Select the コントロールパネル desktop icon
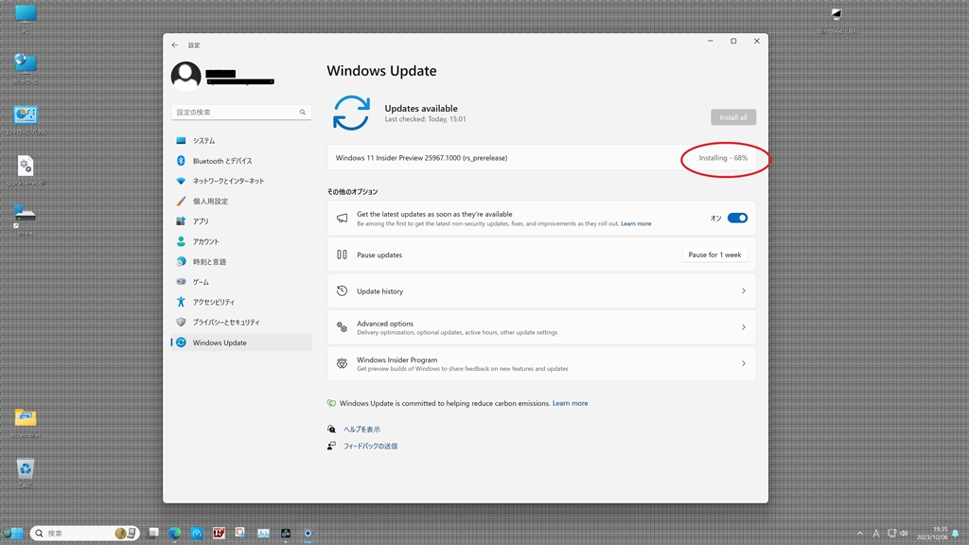This screenshot has width=969, height=545. click(x=26, y=120)
